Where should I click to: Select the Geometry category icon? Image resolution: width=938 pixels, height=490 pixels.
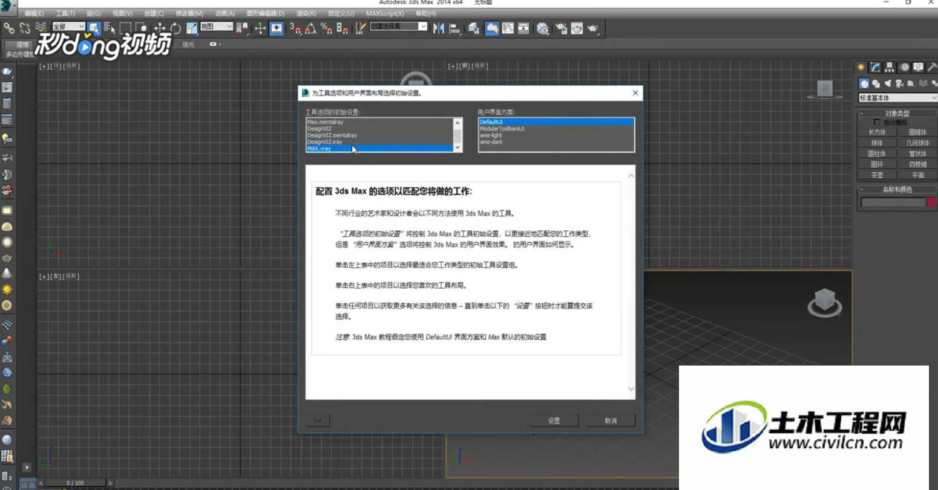coord(864,83)
